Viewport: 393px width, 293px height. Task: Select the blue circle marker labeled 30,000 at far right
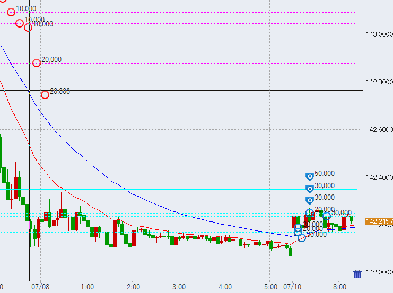tap(327, 216)
